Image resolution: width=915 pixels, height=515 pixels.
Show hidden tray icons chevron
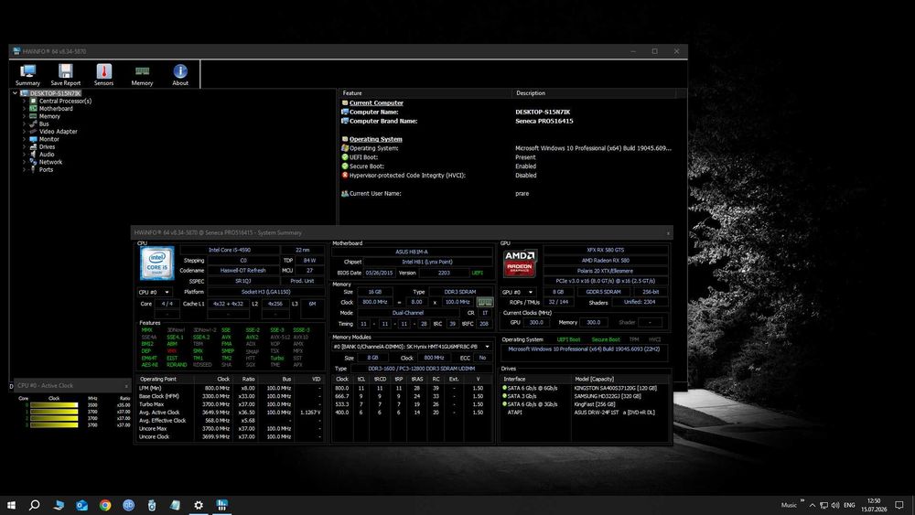point(813,505)
